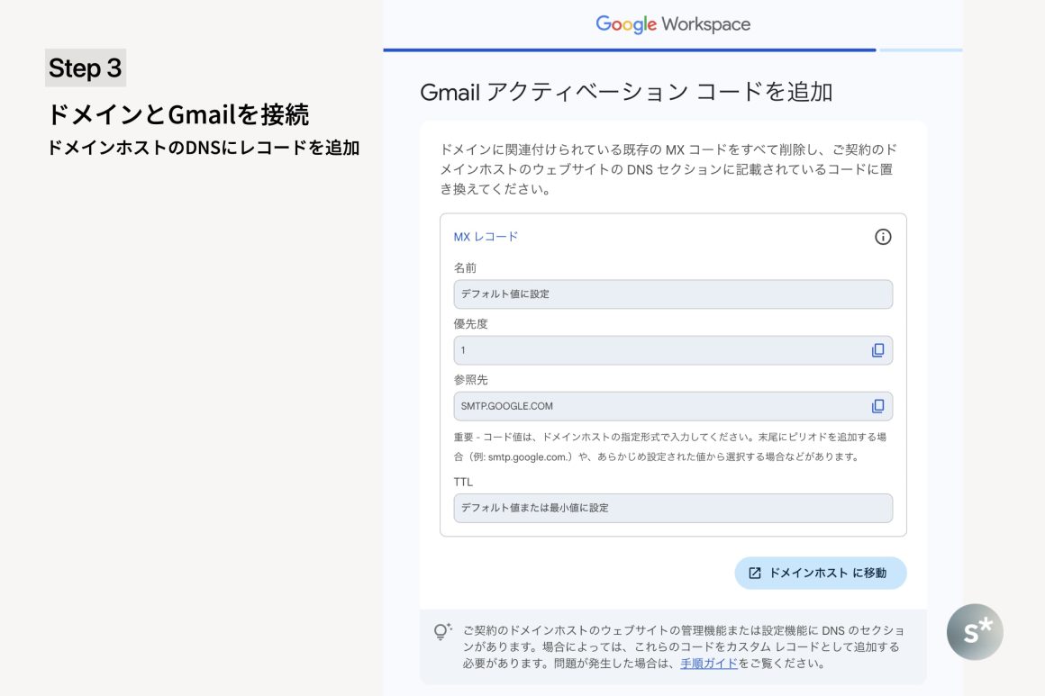The width and height of the screenshot is (1045, 696).
Task: Open the round S* floating badge
Action: click(974, 631)
